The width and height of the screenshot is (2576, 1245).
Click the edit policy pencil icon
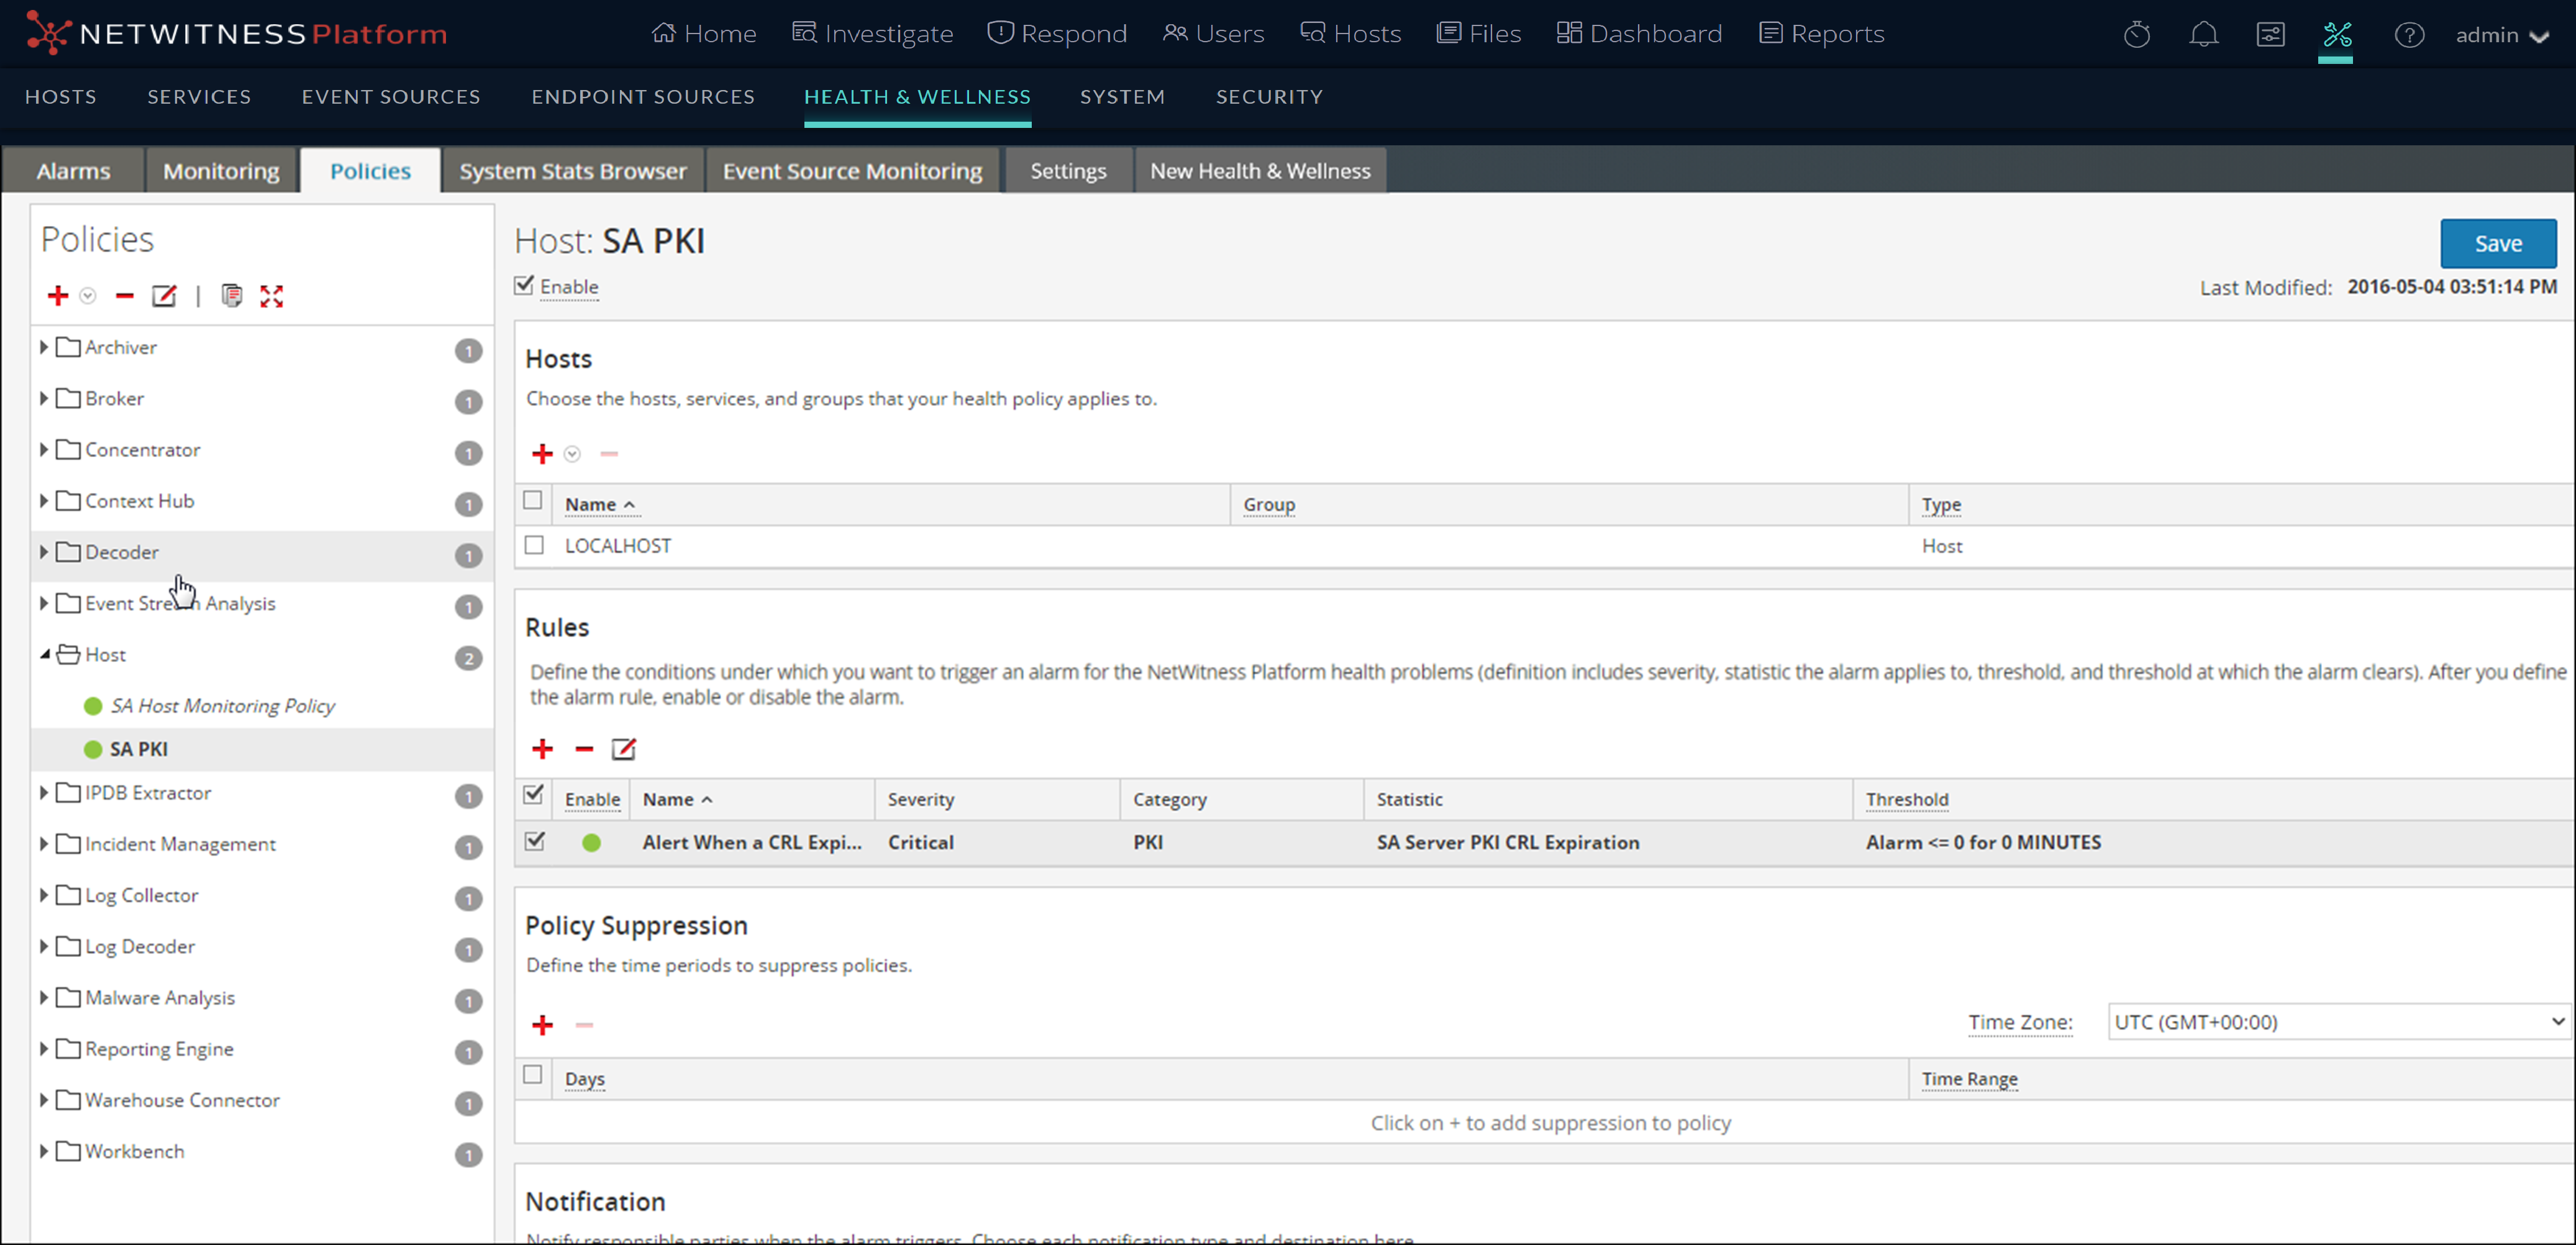point(164,296)
